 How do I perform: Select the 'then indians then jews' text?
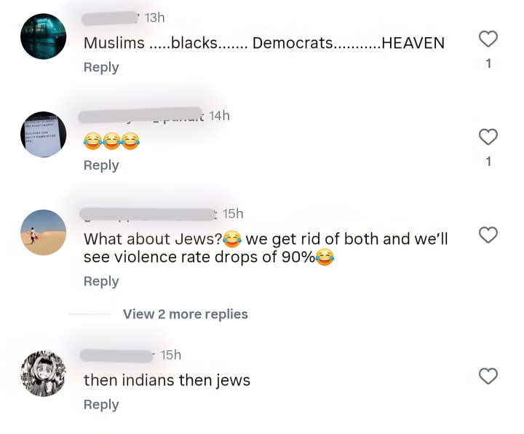pos(167,381)
